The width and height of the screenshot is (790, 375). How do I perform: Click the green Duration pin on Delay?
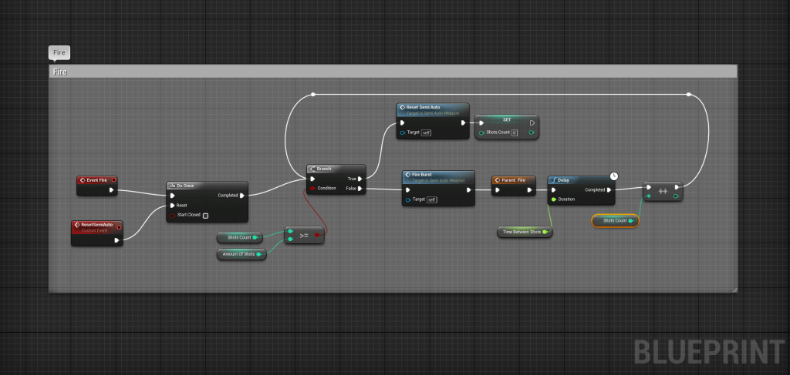pos(553,199)
